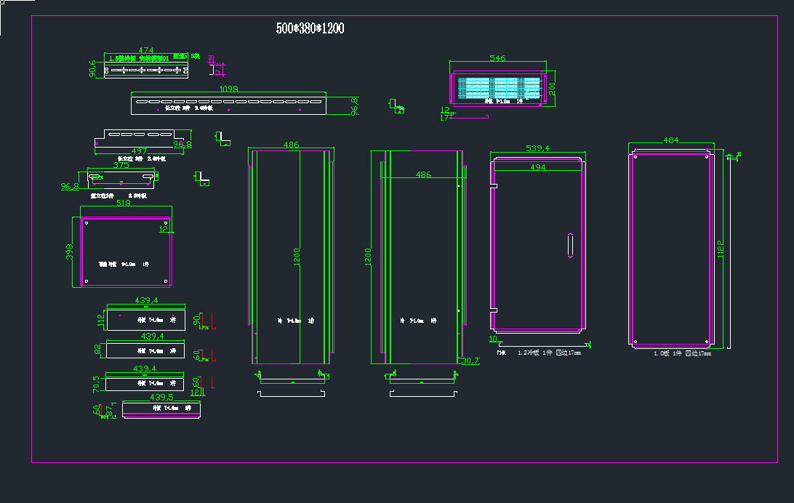Image resolution: width=794 pixels, height=503 pixels.
Task: Click the 1122 vertical dimension on right panel
Action: point(720,249)
